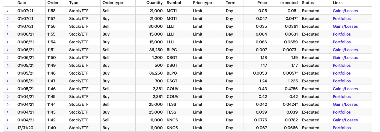Viewport: 380px width, 132px height.
Task: Open Portfolios link for order 1155
Action: 342,34
